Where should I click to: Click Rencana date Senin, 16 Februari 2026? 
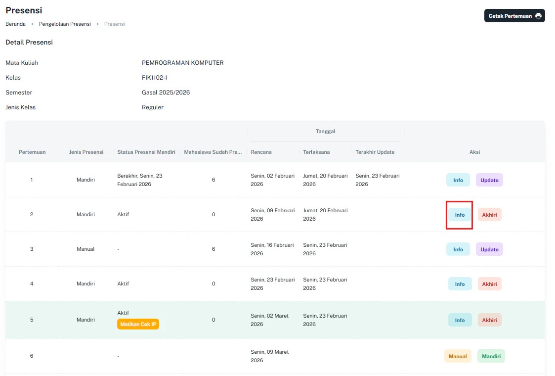click(272, 249)
